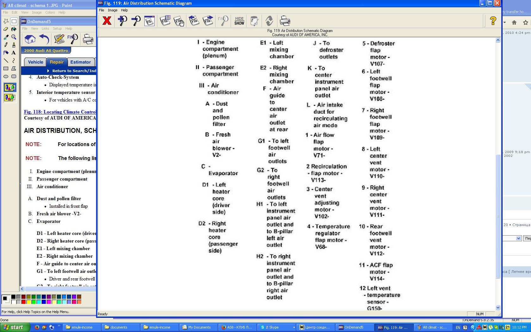Screen dimensions: 531x332
Task: Select the opaque selection mode option
Action: point(10,87)
